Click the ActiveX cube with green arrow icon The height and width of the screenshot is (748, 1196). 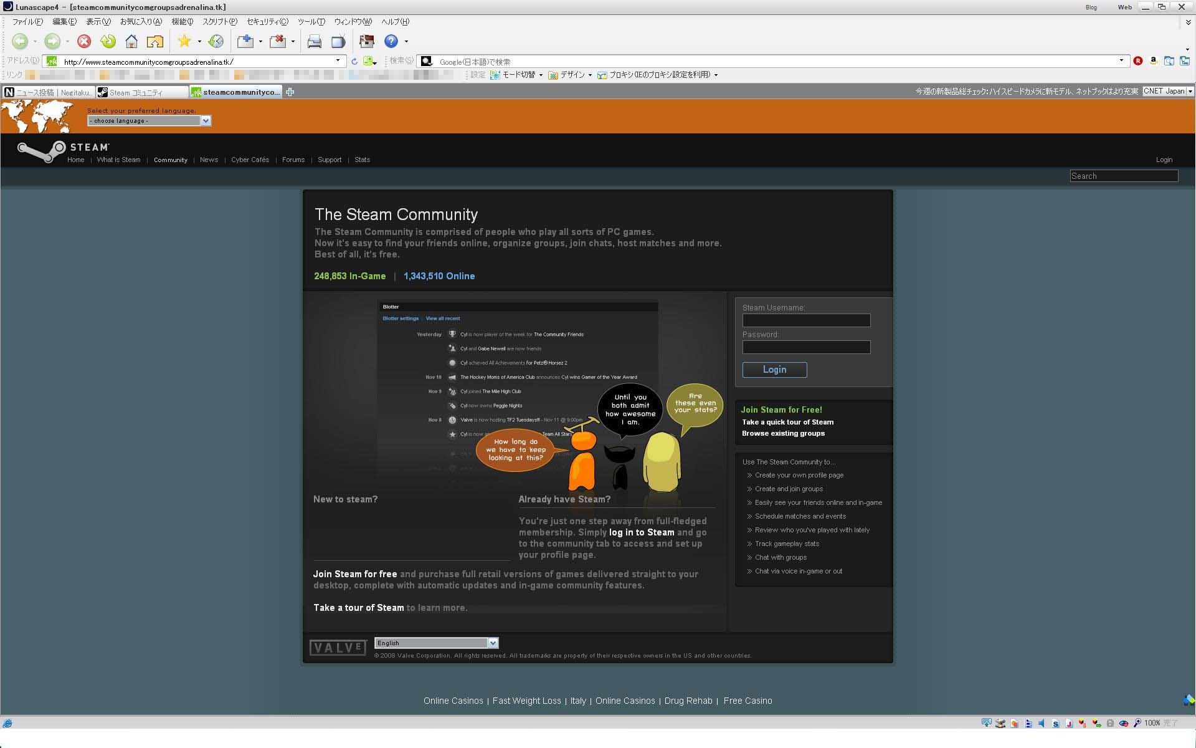[x=1097, y=723]
